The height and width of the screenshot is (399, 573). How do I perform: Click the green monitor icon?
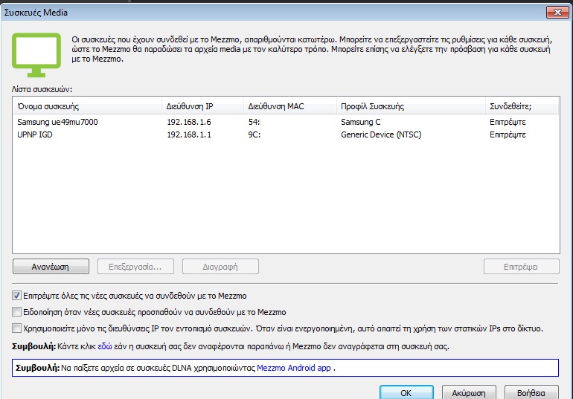coord(36,55)
